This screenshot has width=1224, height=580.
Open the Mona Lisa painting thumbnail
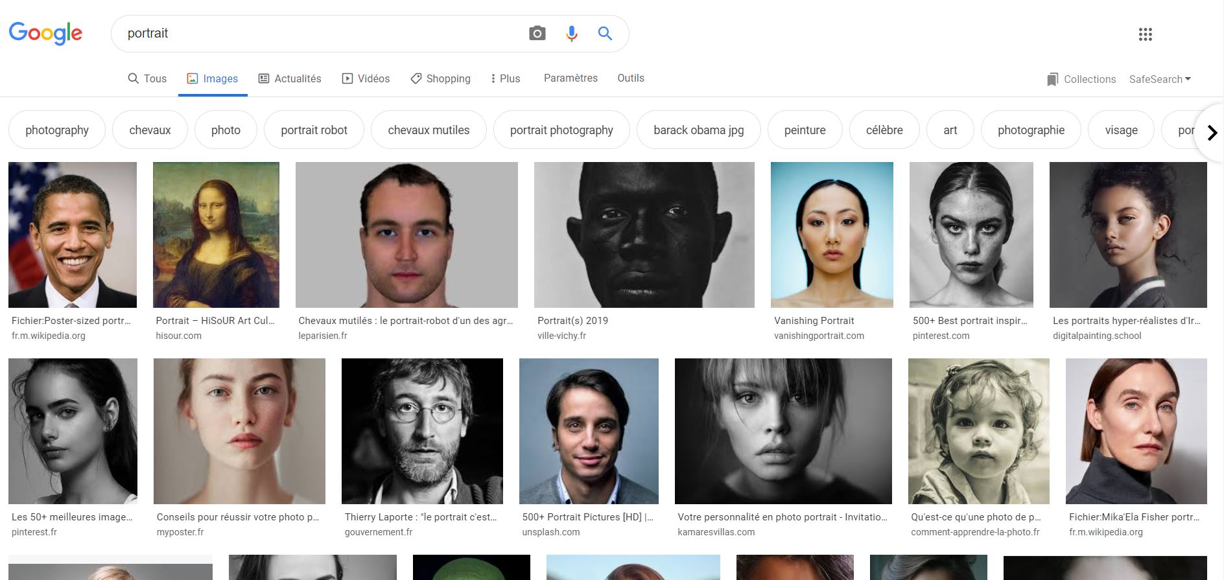[216, 235]
